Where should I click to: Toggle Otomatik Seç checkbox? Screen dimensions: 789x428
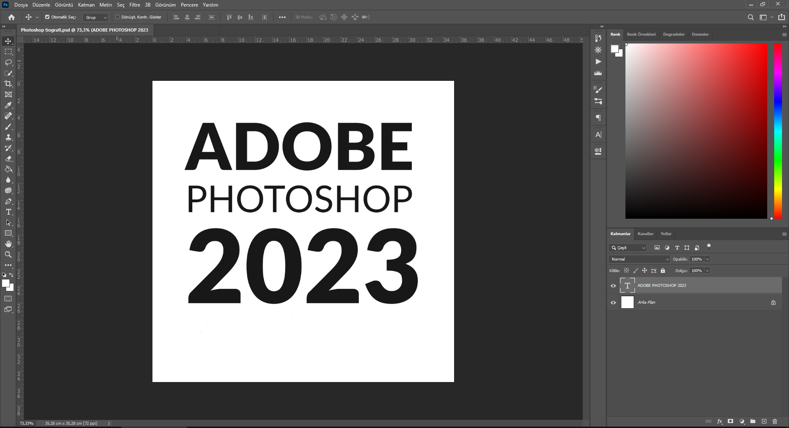47,17
